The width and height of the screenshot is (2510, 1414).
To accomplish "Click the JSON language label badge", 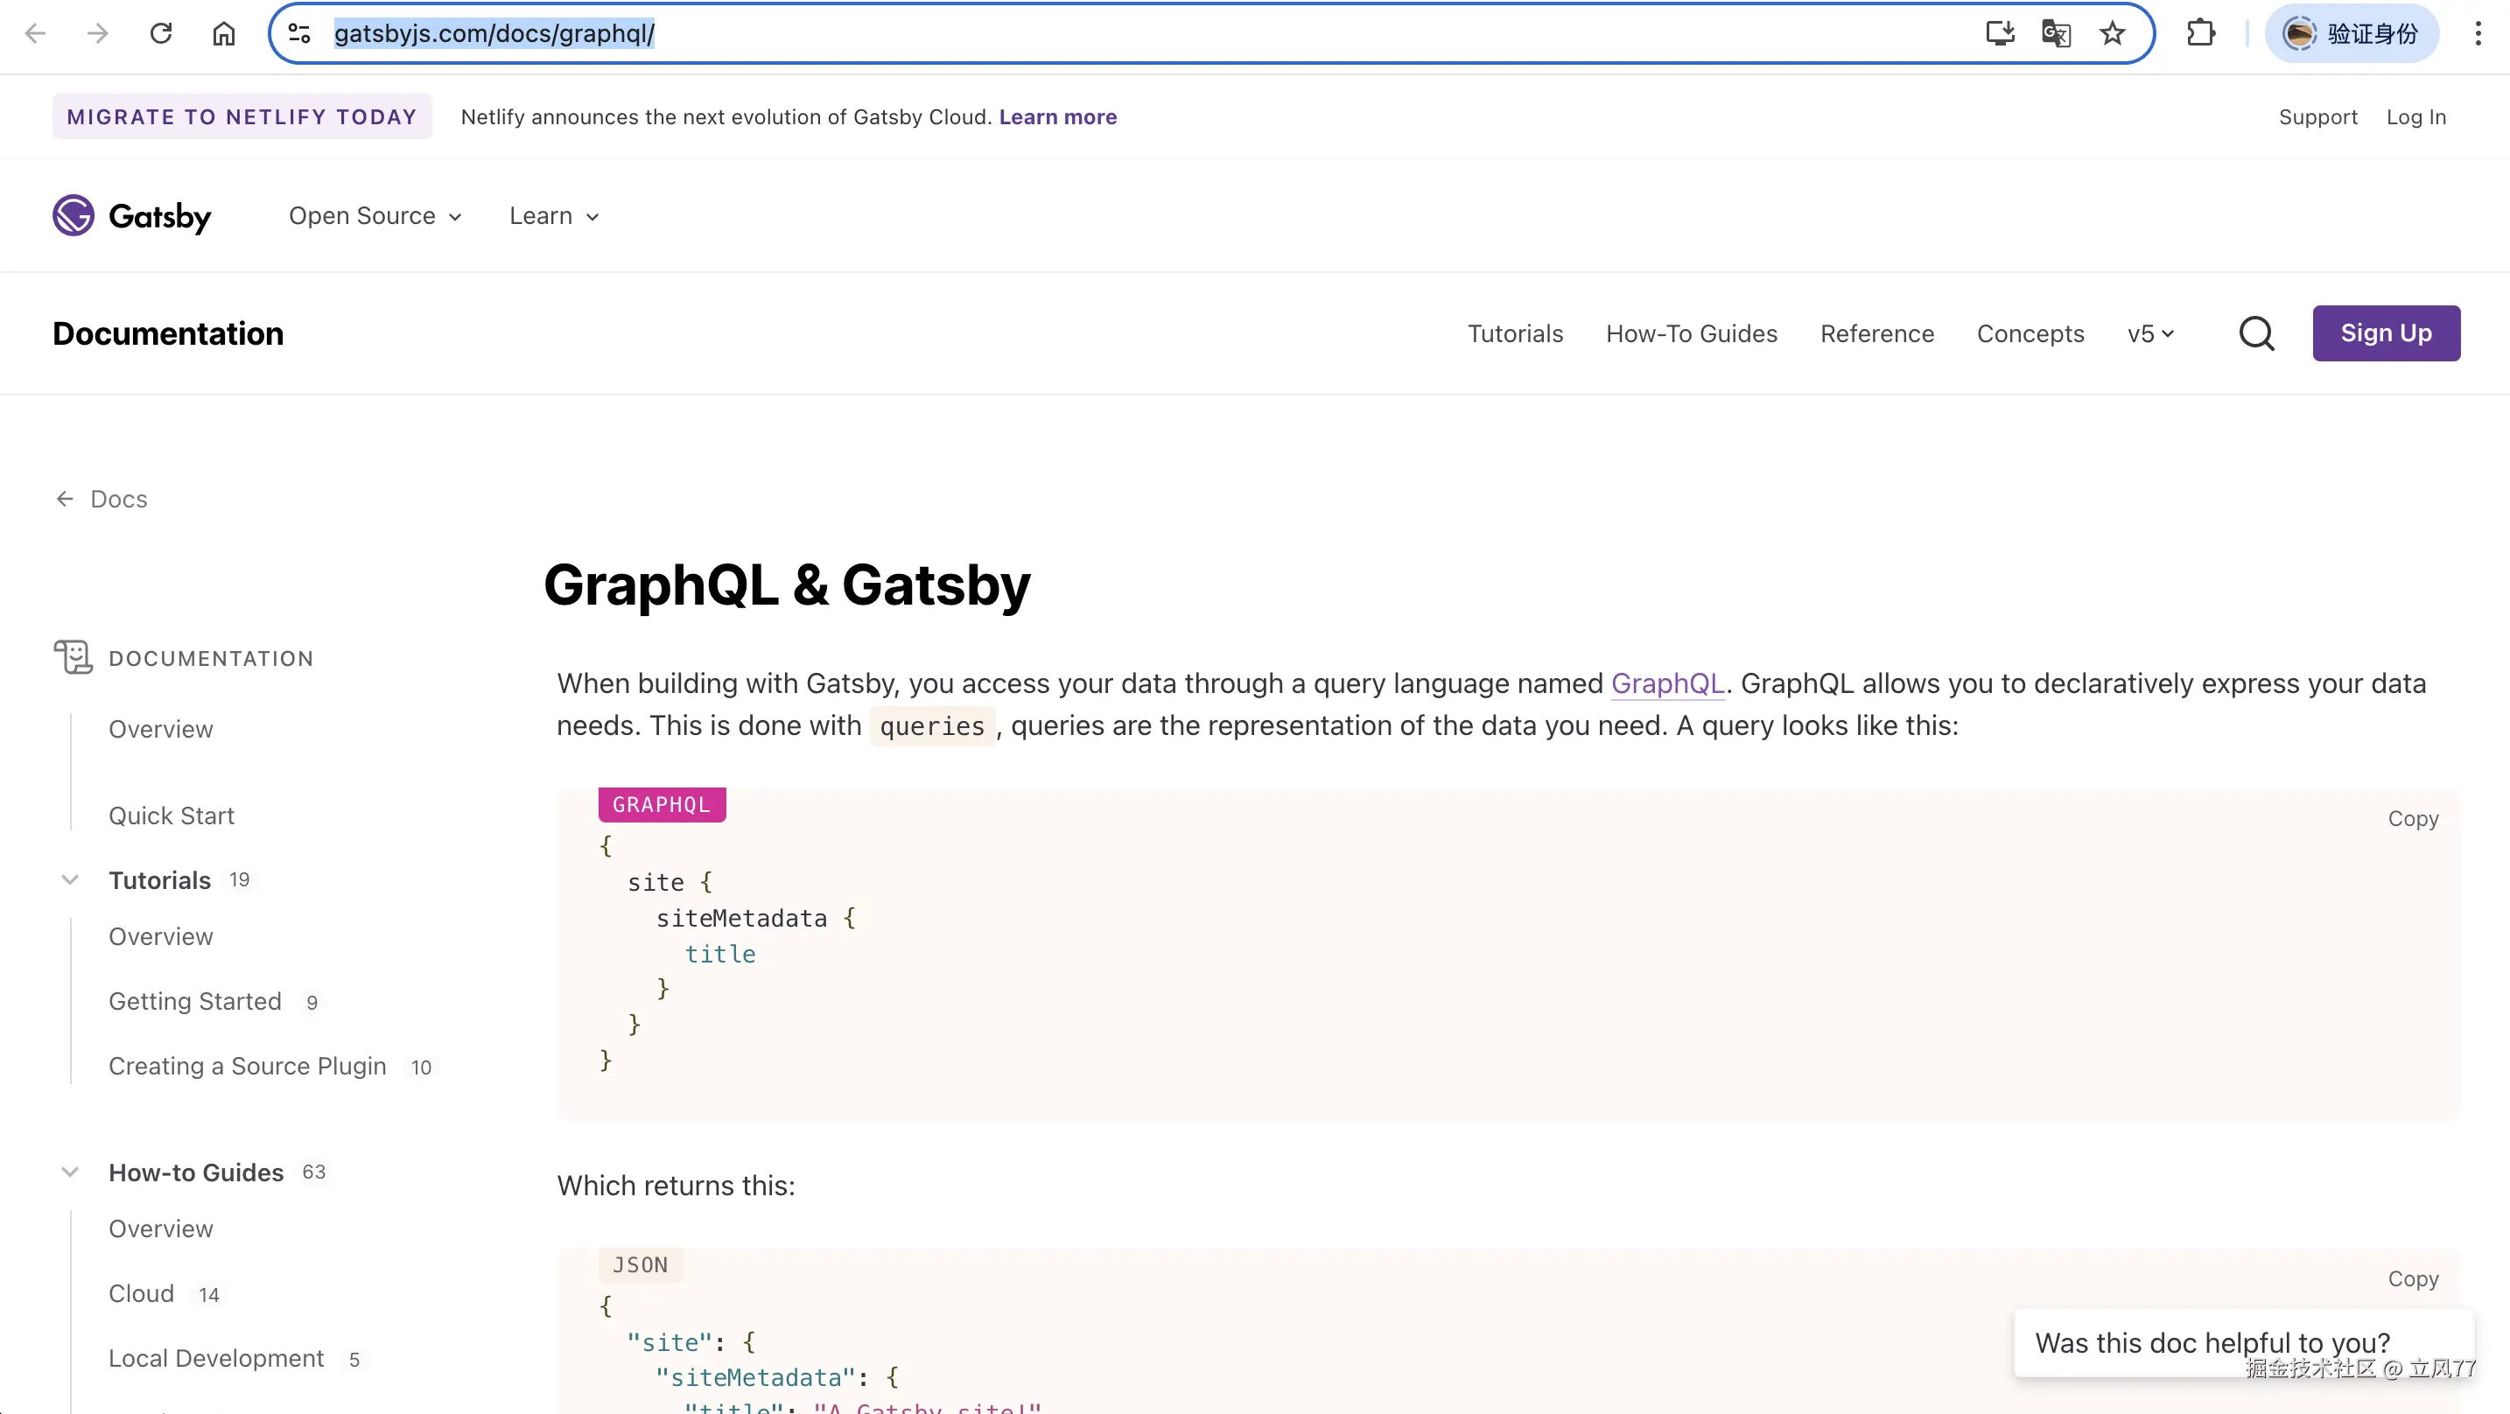I will [x=640, y=1265].
